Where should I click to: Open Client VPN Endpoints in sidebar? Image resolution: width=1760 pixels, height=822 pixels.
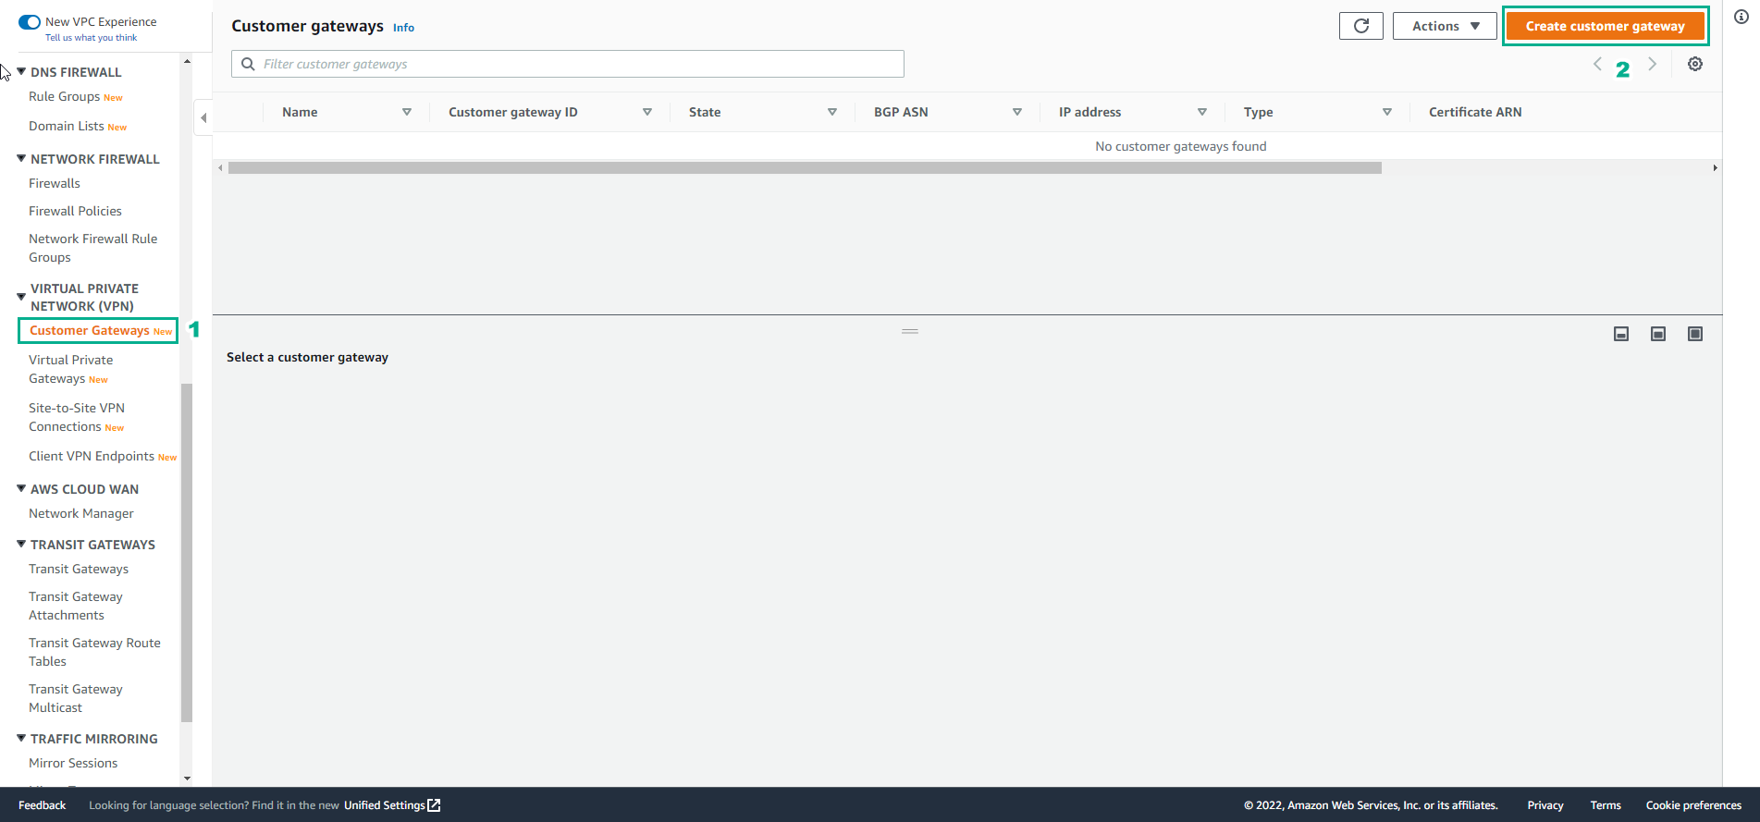coord(92,456)
